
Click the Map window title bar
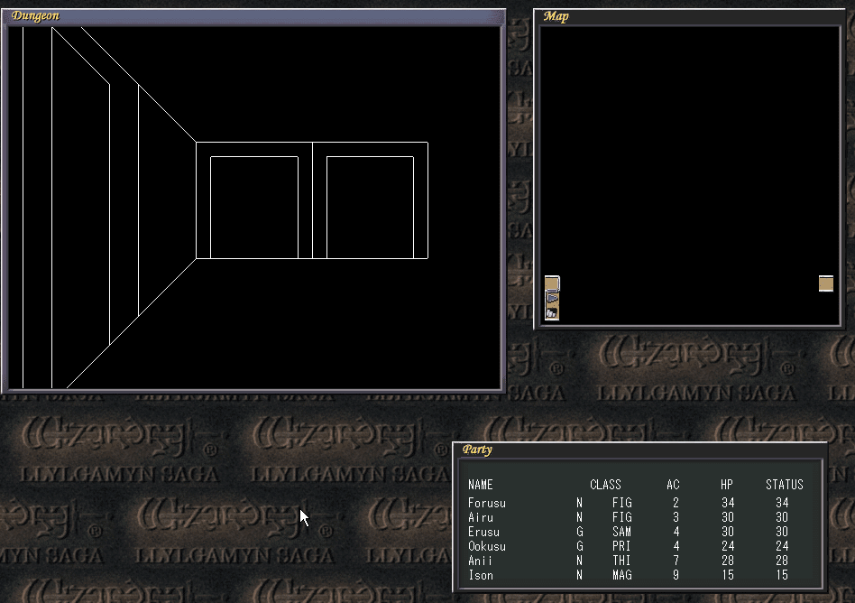pos(689,16)
